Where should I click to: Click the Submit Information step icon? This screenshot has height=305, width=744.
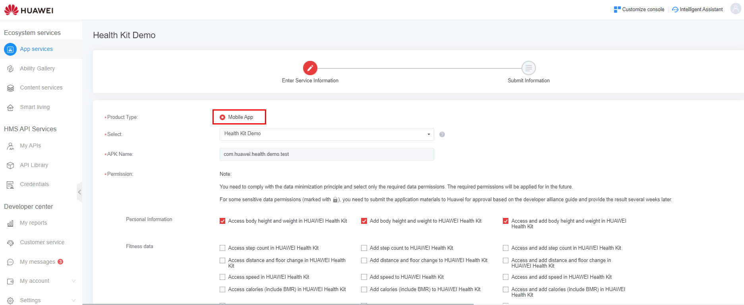(x=529, y=68)
